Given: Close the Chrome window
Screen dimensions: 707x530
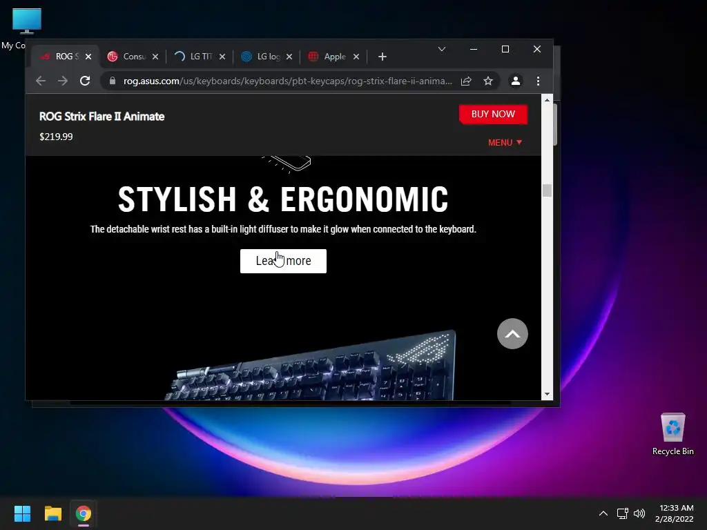Looking at the screenshot, I should pos(537,49).
